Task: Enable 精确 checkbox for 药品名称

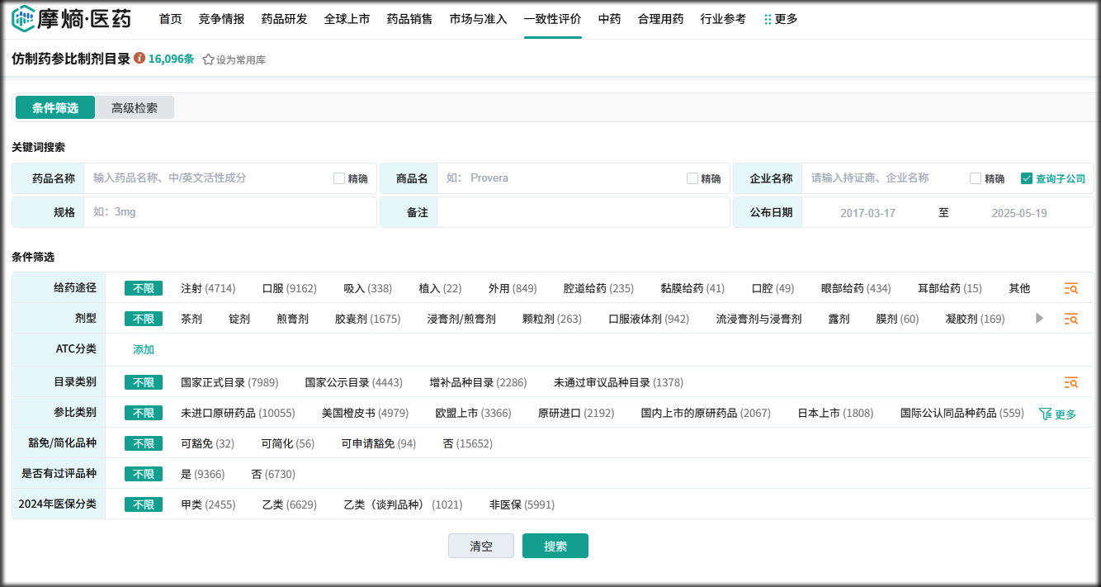Action: coord(339,178)
